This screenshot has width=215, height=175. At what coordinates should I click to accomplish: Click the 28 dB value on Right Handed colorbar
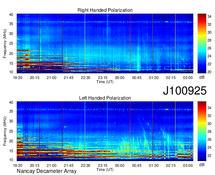[x=209, y=40]
